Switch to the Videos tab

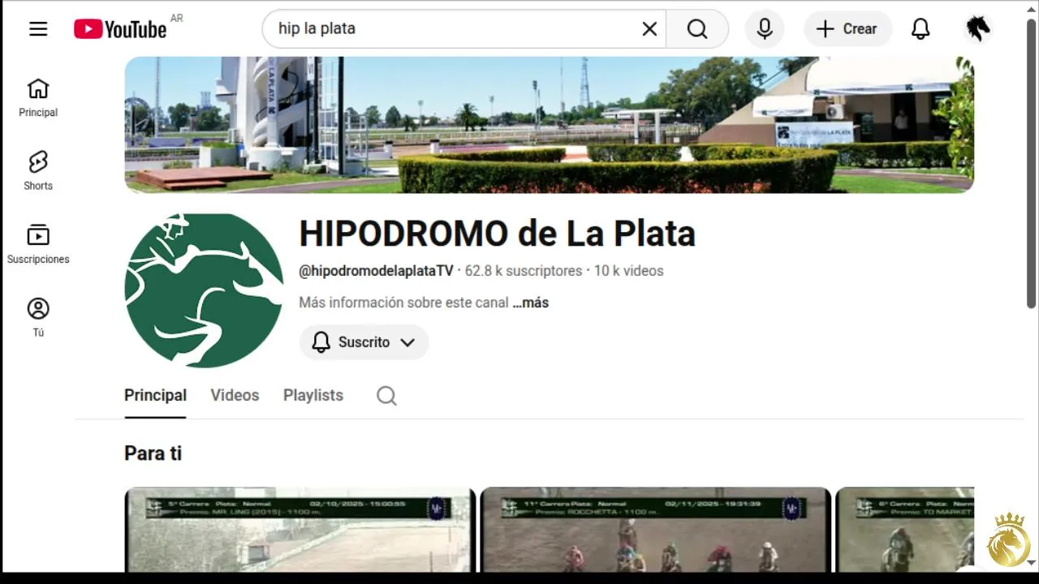click(x=235, y=395)
